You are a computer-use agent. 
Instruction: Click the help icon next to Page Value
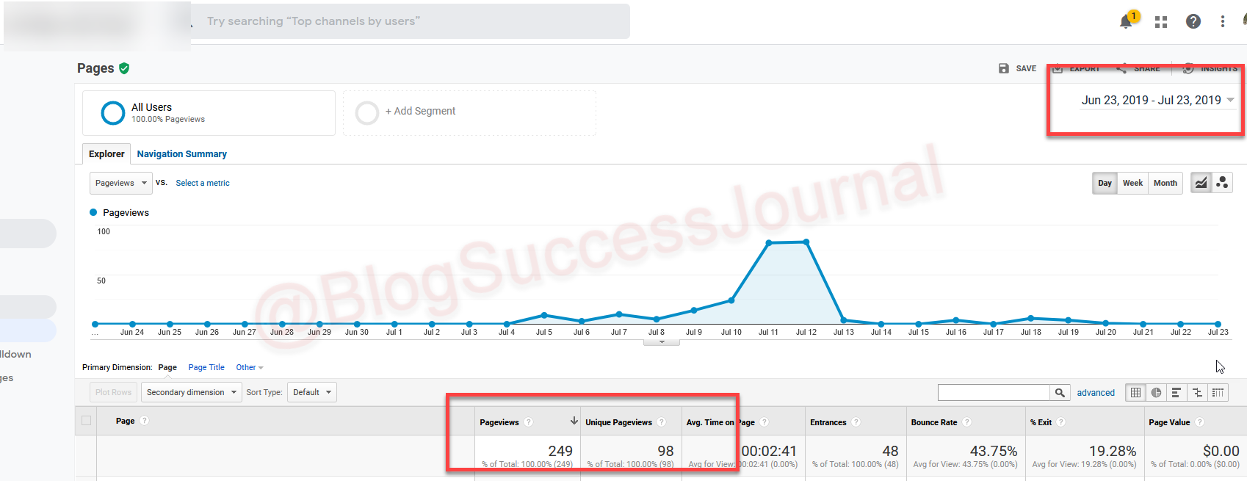point(1200,422)
